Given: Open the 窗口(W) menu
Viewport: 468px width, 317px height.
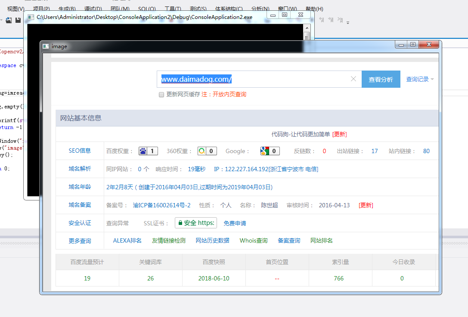Looking at the screenshot, I should (287, 9).
